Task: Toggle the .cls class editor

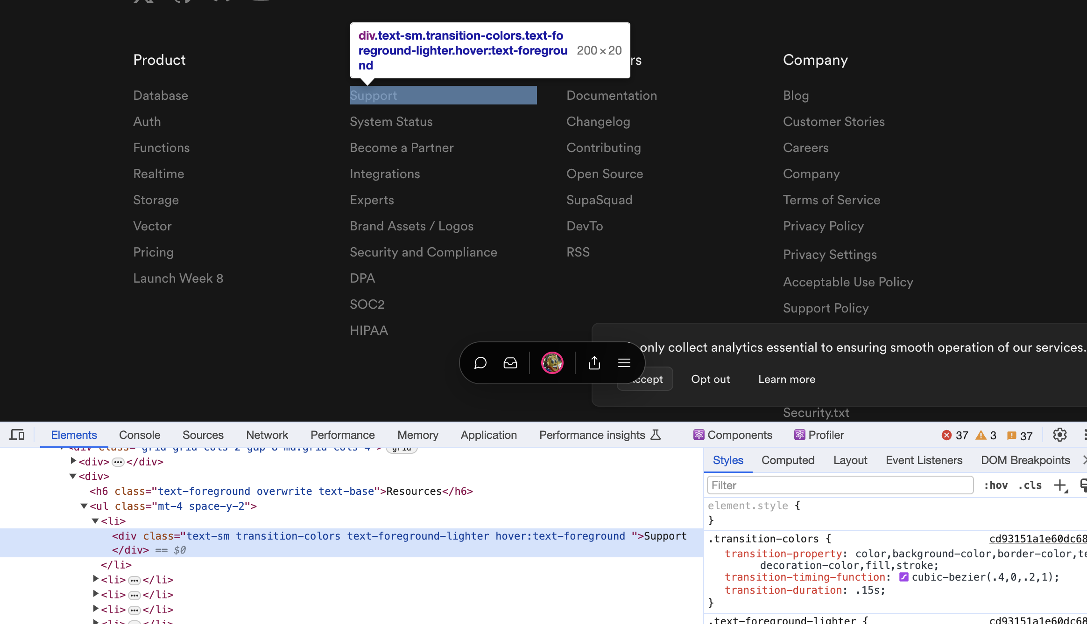Action: click(1030, 485)
